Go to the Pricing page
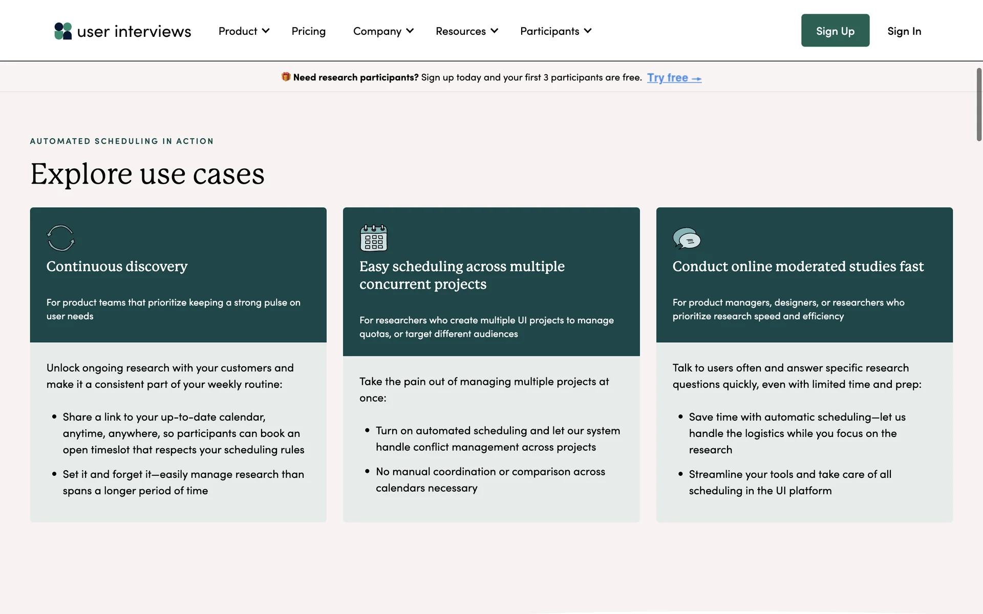The image size is (983, 614). point(308,31)
